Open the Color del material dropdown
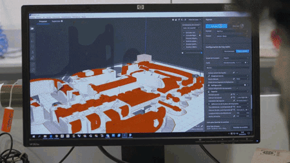This screenshot has width=290, height=163. (191, 28)
